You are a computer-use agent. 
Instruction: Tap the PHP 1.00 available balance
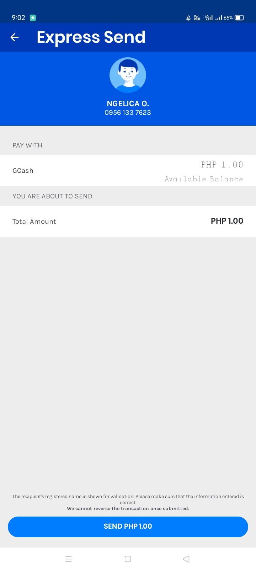click(222, 165)
